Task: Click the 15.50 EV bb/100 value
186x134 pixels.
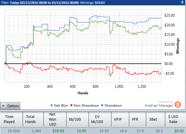Action: [x=104, y=131]
